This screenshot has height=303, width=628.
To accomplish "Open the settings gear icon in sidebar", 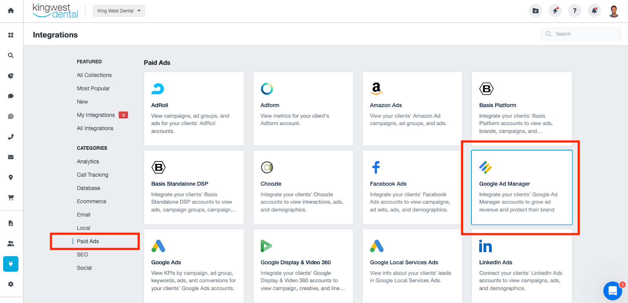I will [x=11, y=284].
